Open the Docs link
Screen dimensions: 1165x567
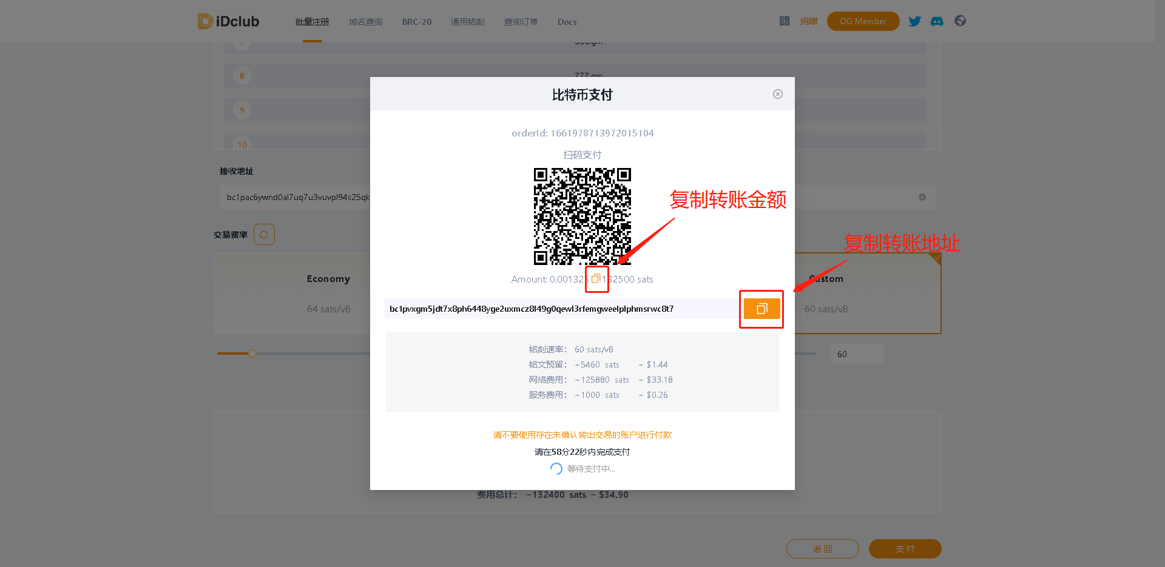[567, 22]
